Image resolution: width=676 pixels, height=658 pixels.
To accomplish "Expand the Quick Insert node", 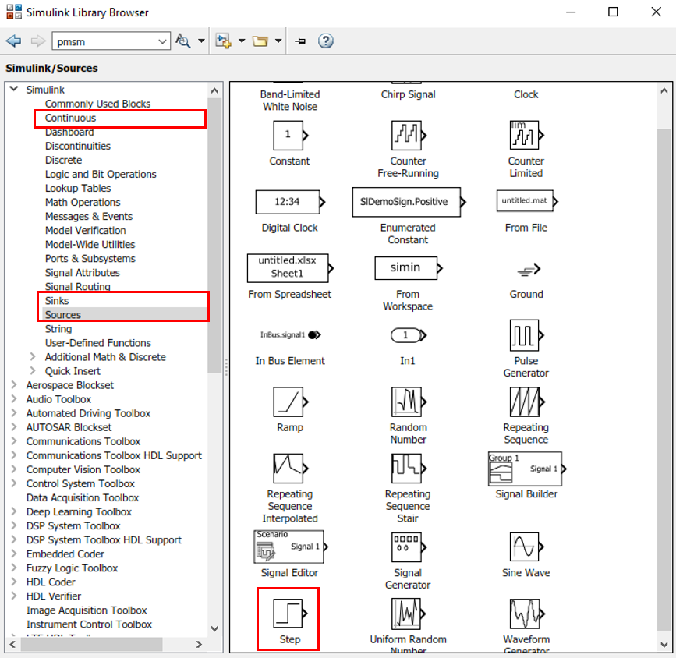I will [32, 371].
